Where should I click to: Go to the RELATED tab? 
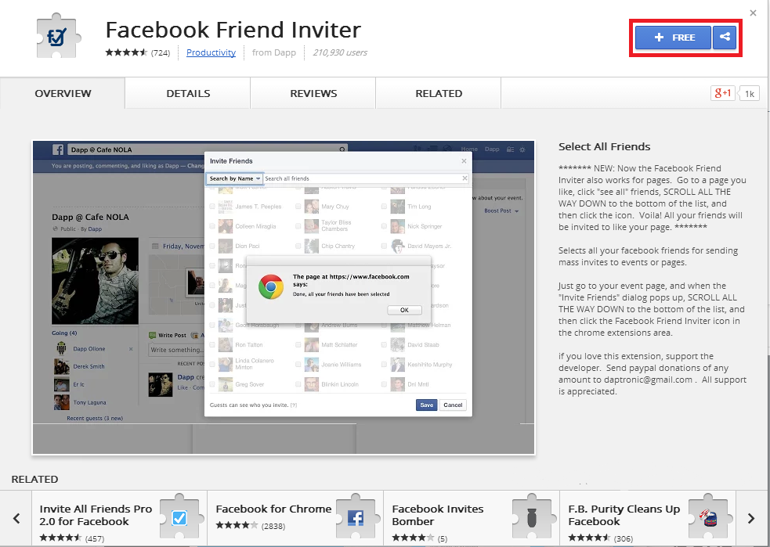(439, 93)
